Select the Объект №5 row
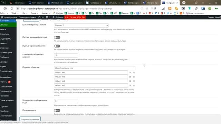221x124 pixels. [91, 85]
